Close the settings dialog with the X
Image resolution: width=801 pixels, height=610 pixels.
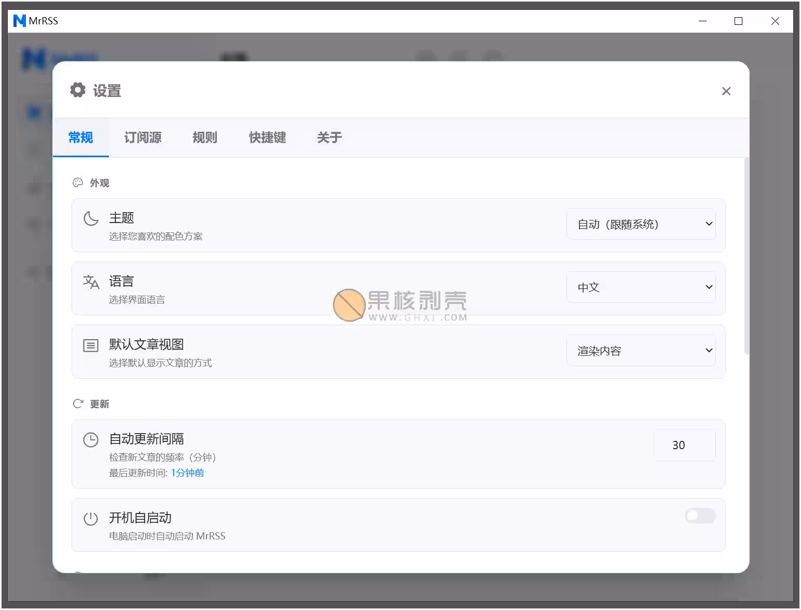(726, 91)
